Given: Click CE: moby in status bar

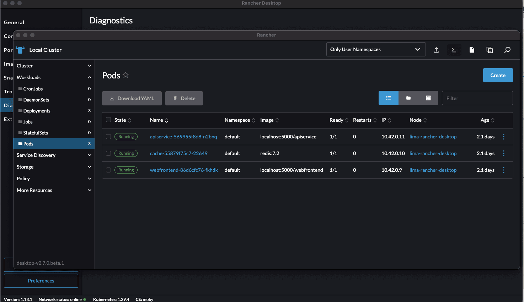Looking at the screenshot, I should [144, 299].
